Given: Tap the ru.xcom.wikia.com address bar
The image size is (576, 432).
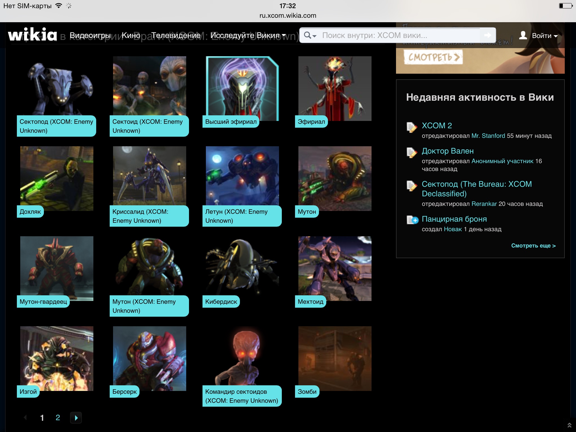Looking at the screenshot, I should click(x=288, y=15).
